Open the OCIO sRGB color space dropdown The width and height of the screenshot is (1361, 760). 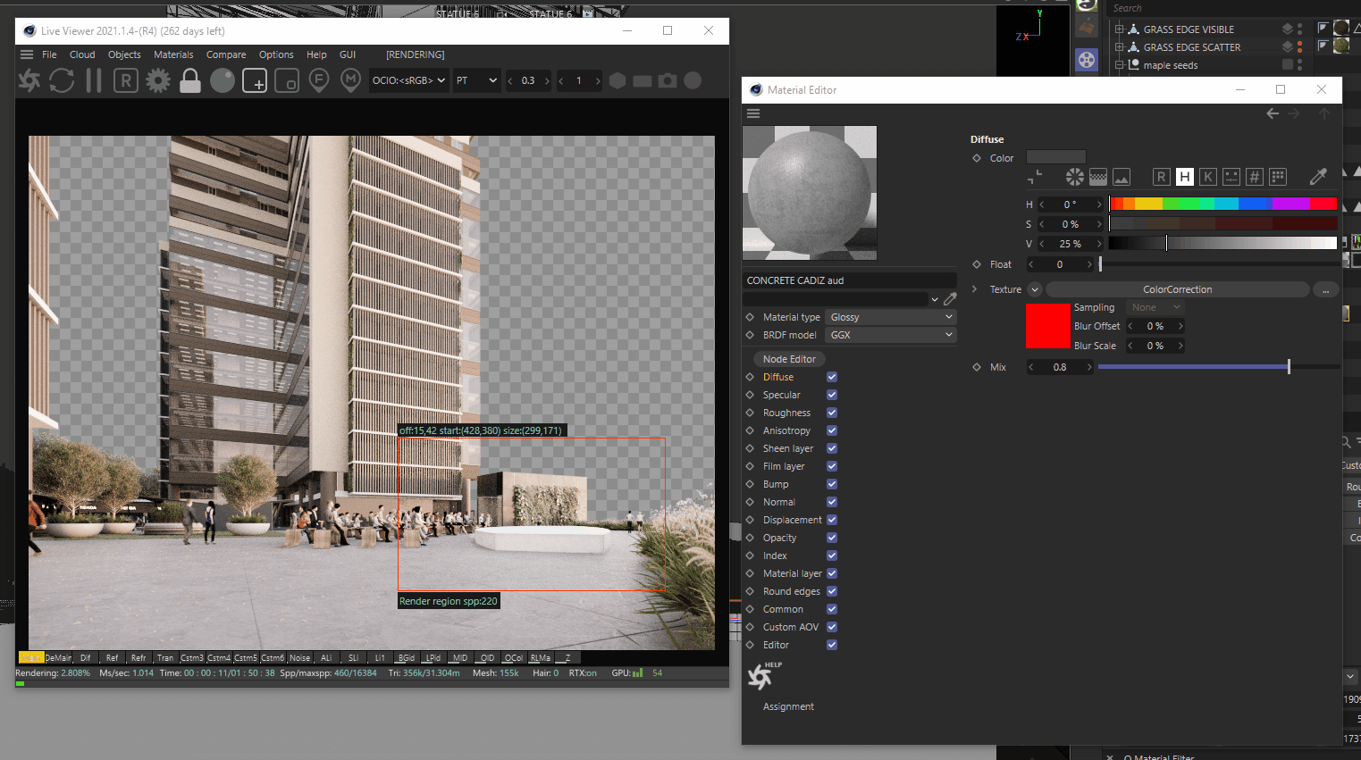(x=408, y=80)
